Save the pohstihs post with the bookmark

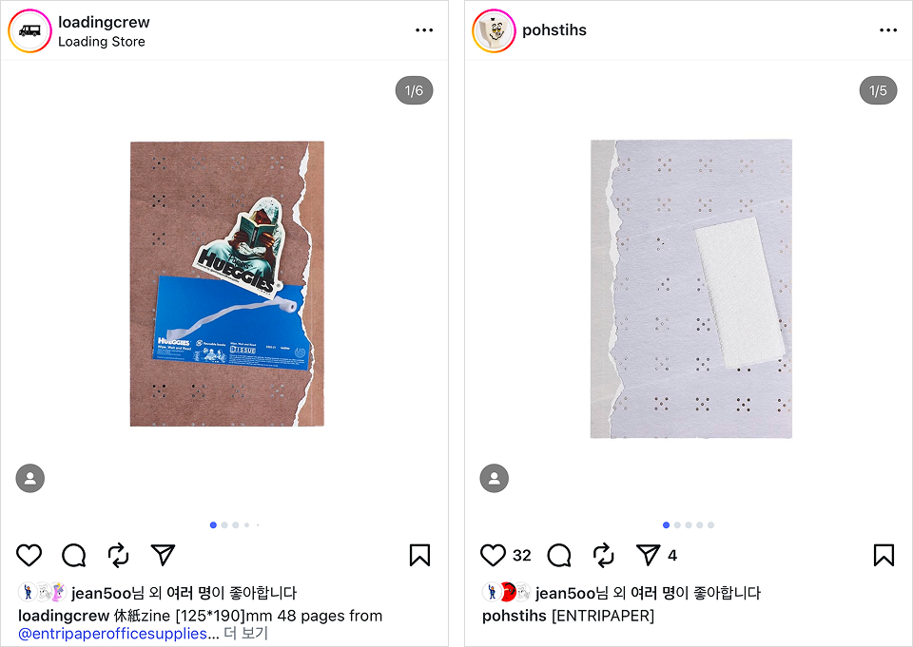click(x=884, y=555)
